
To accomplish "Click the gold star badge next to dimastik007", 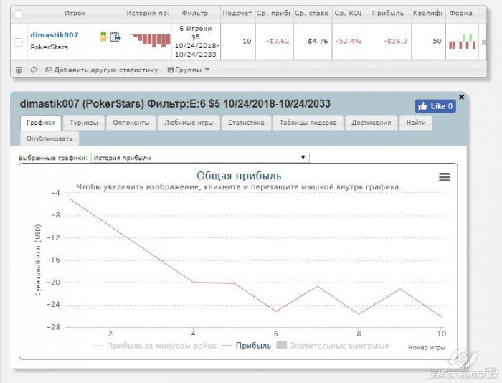I will pyautogui.click(x=103, y=37).
